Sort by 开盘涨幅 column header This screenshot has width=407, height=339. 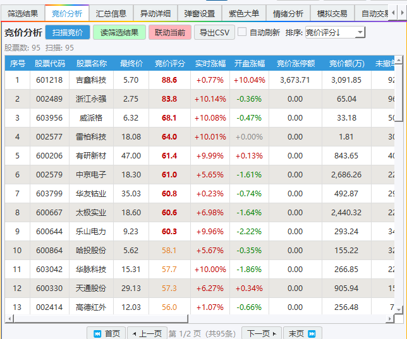(250, 64)
